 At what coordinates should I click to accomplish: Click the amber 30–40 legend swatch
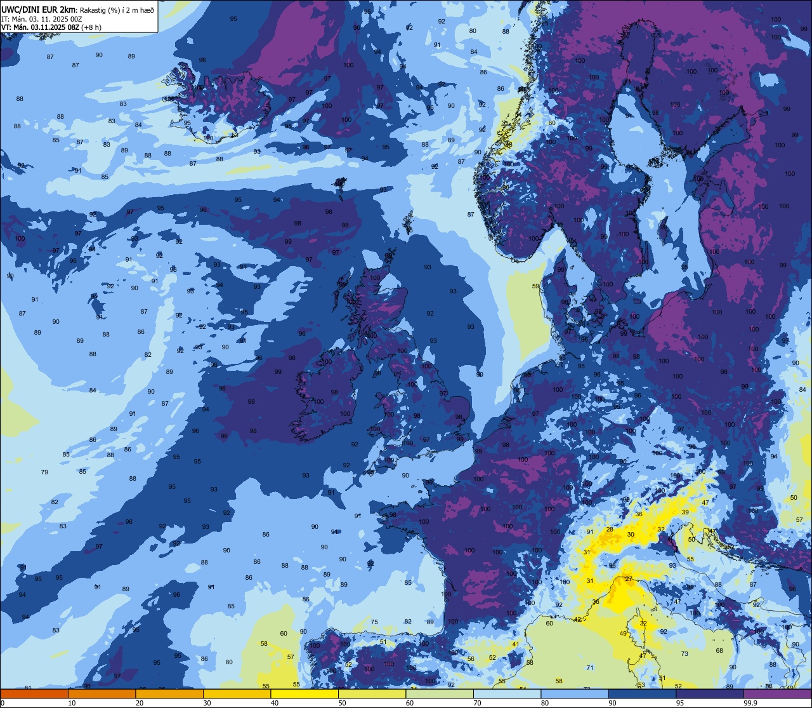(x=237, y=693)
